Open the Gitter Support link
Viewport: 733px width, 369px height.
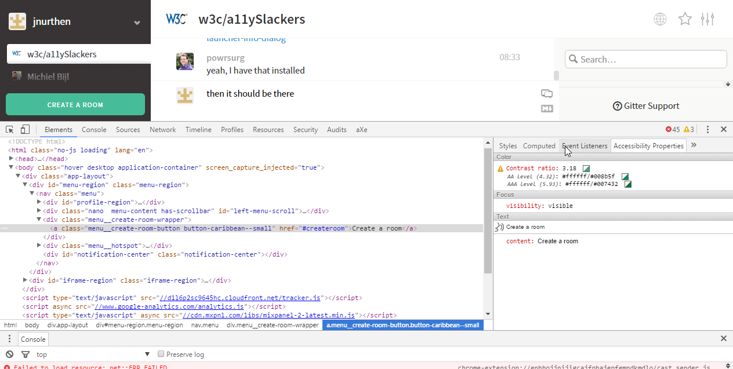(646, 106)
